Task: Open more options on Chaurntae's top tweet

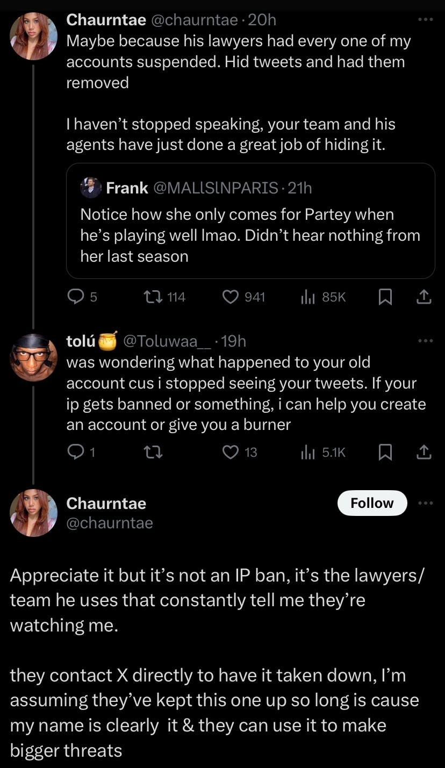Action: pyautogui.click(x=425, y=20)
